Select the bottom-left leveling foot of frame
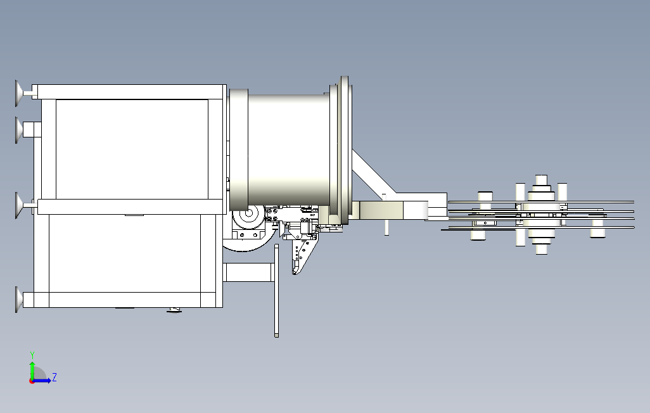 click(18, 300)
